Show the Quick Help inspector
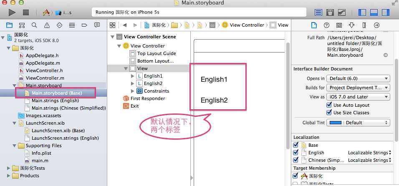 (x=326, y=25)
